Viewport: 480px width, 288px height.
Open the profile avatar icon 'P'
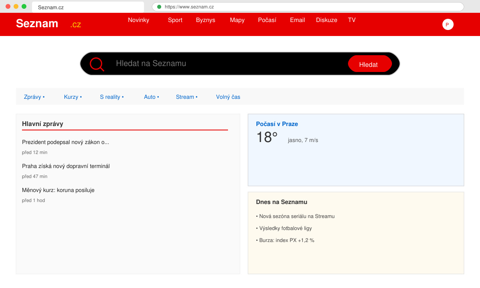448,24
